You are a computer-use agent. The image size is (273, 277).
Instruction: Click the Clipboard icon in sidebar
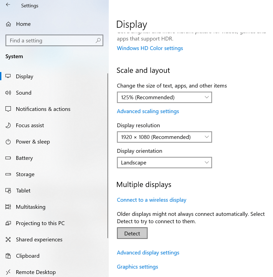pos(8,256)
